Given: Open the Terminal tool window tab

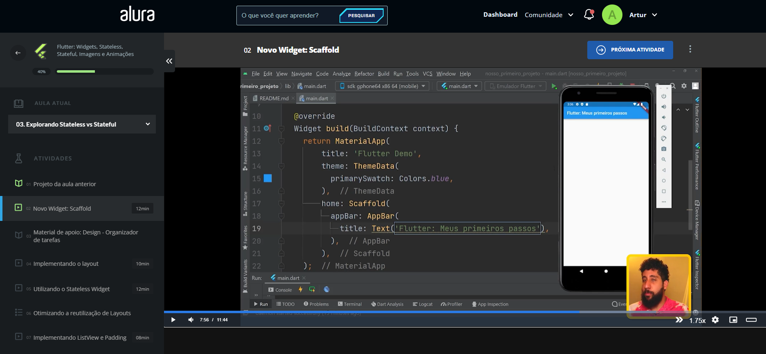Looking at the screenshot, I should tap(350, 304).
